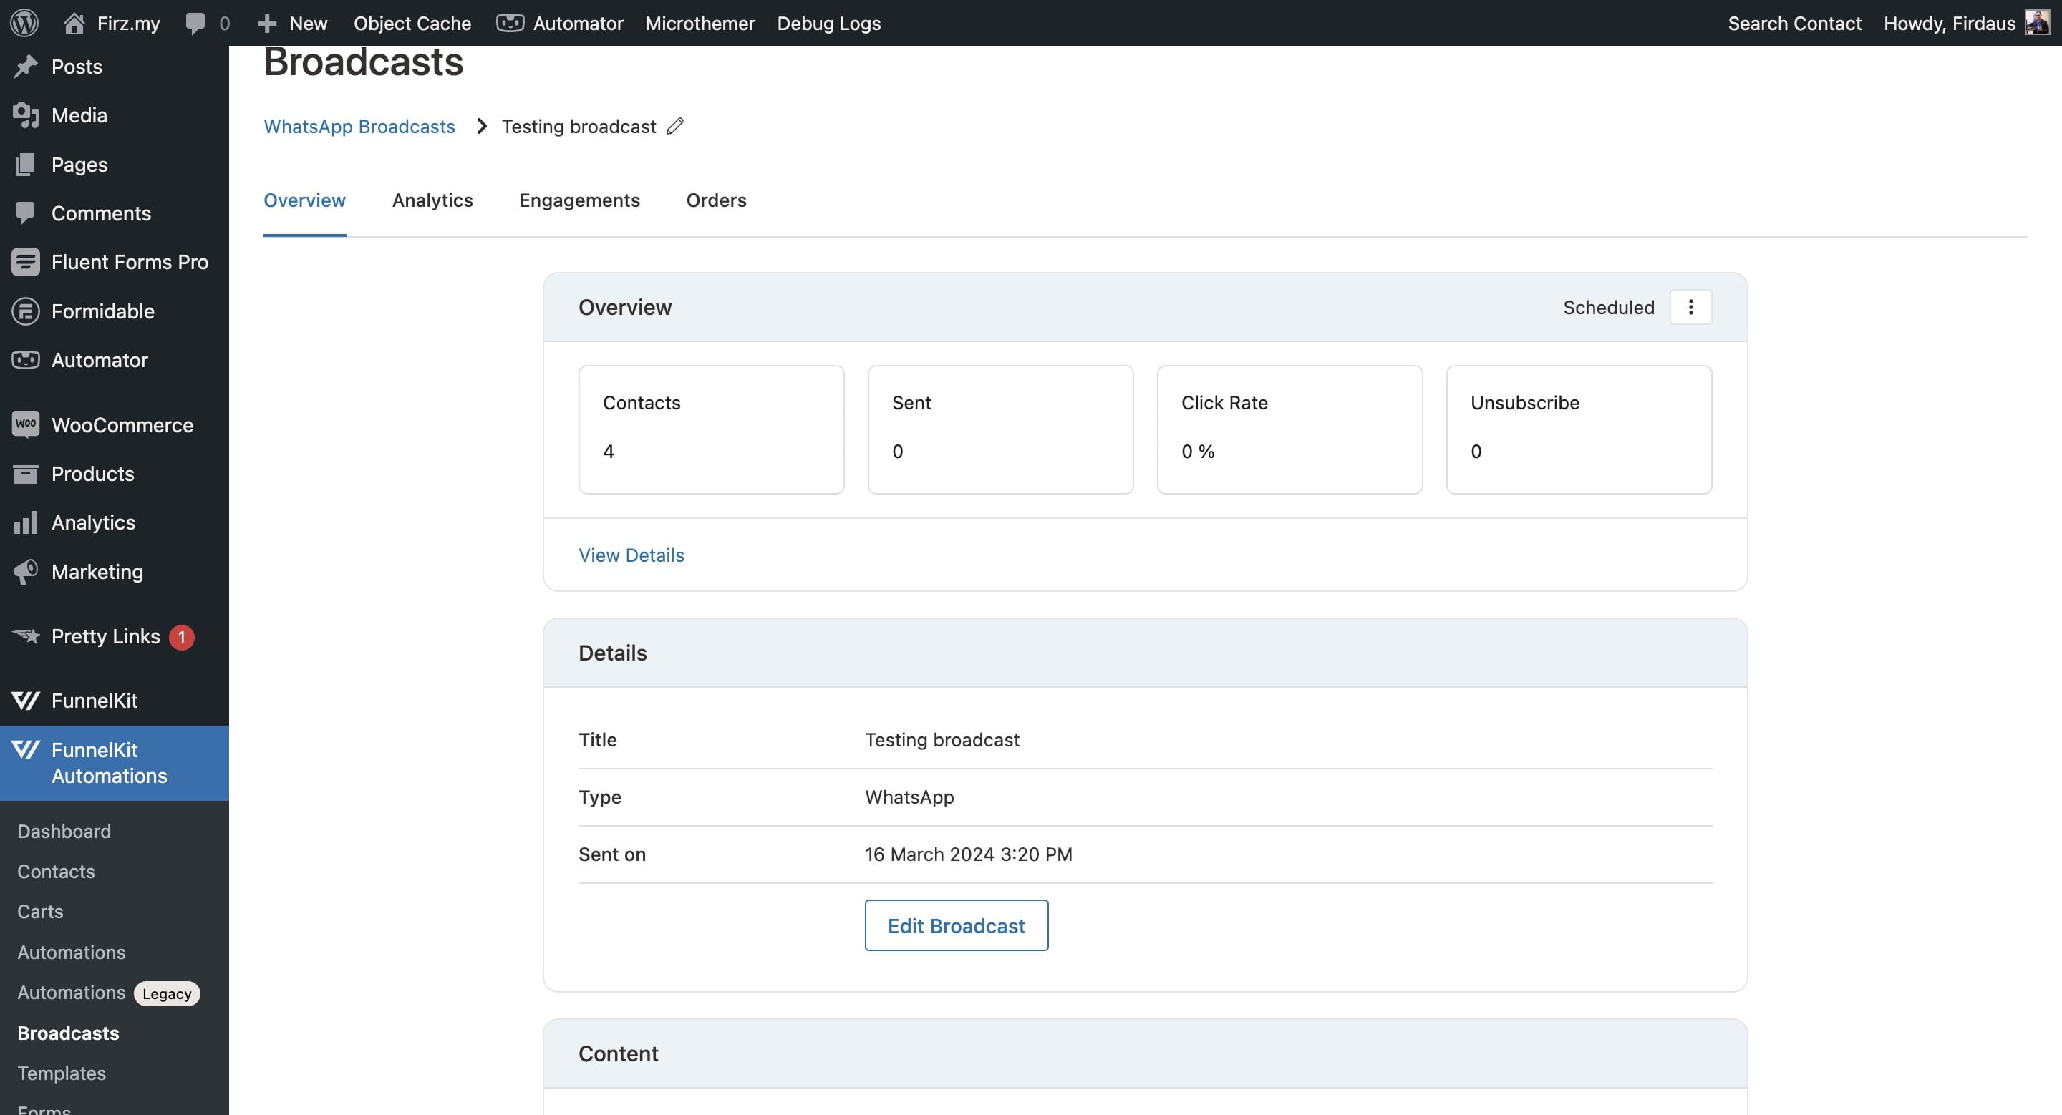The width and height of the screenshot is (2062, 1115).
Task: Open the comments bubble icon in admin bar
Action: point(195,23)
